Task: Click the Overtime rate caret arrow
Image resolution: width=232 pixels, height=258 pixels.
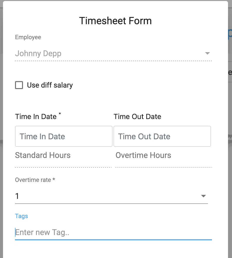Action: pos(203,196)
